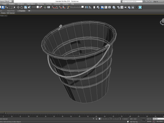Click Sign In in title bar
This screenshot has width=164, height=123.
(x=156, y=1)
